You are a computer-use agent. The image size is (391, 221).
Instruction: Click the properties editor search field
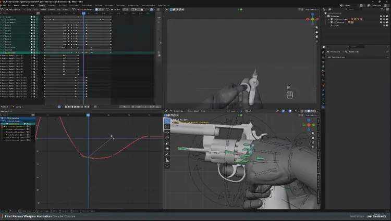(x=356, y=47)
